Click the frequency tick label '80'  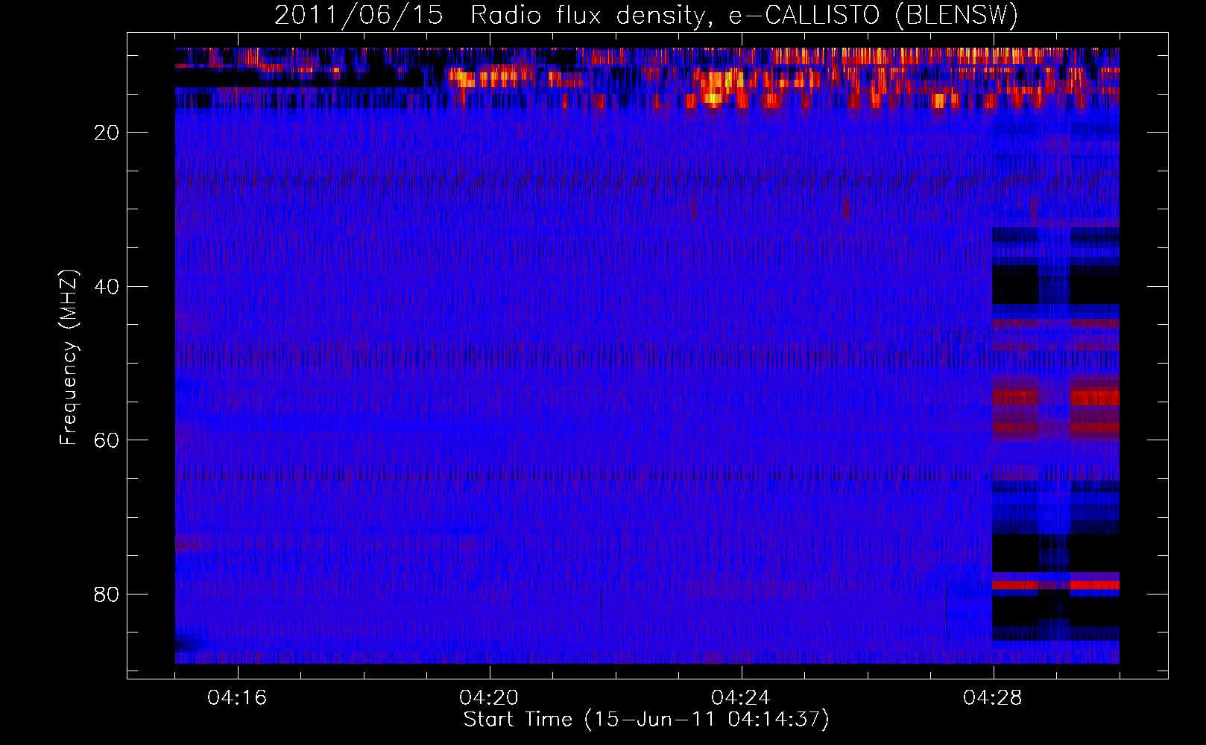tap(107, 595)
